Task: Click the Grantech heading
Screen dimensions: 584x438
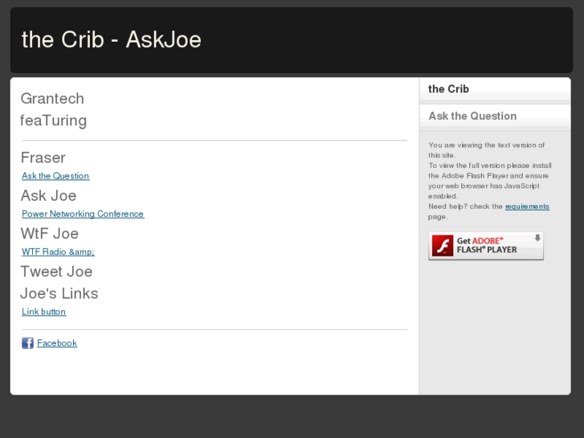Action: click(52, 99)
